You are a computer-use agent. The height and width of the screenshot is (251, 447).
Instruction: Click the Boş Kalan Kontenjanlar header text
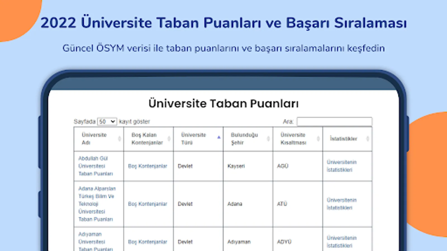(x=147, y=139)
